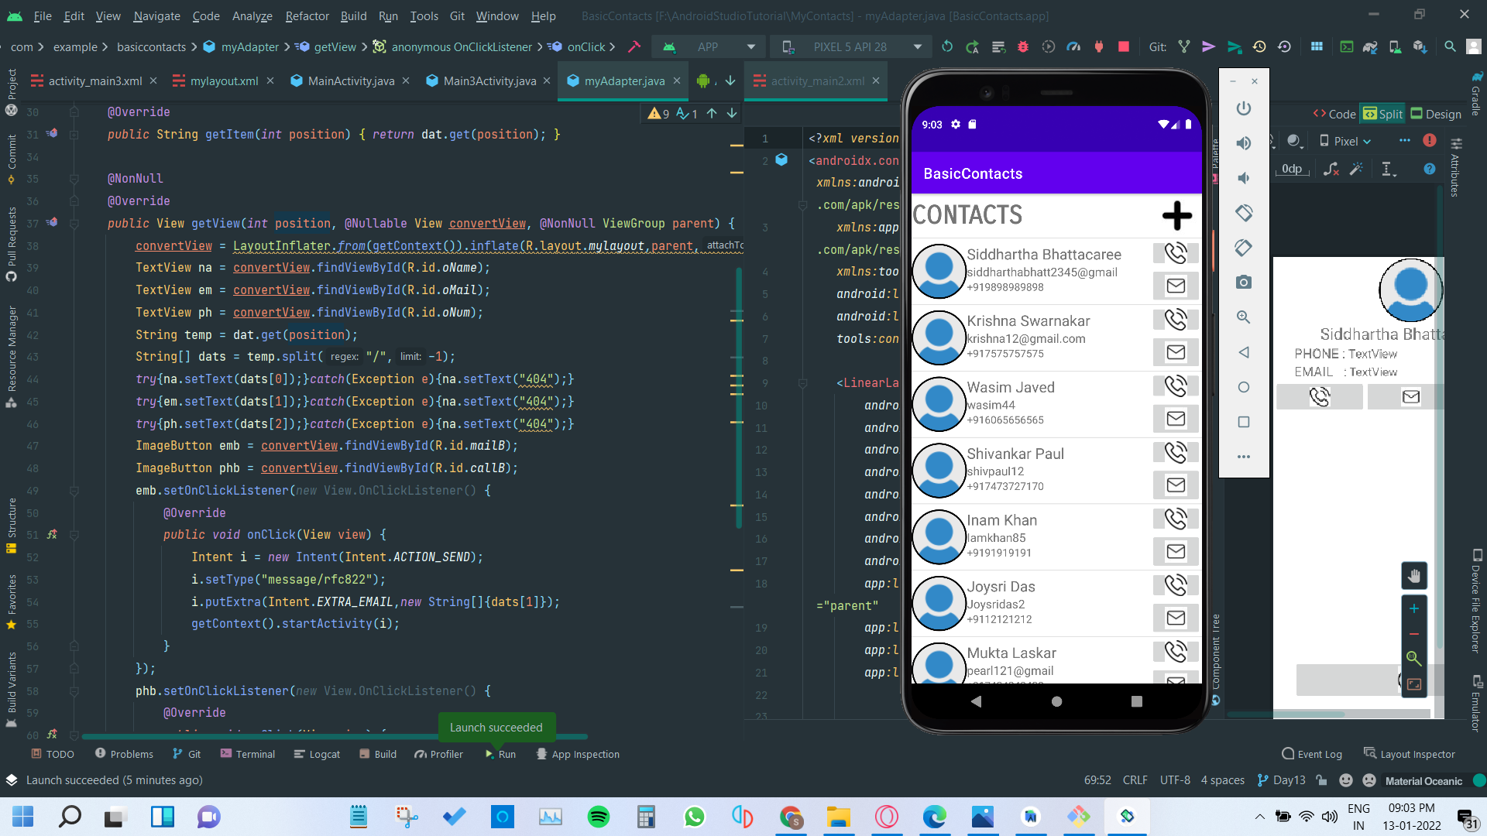1487x836 pixels.
Task: Open the Terminal tool window
Action: click(x=247, y=754)
